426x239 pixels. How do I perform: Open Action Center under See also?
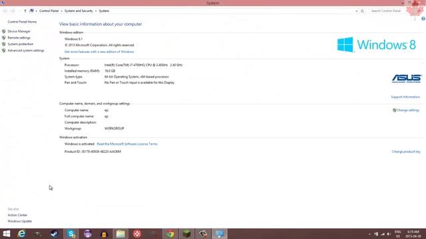(17, 215)
